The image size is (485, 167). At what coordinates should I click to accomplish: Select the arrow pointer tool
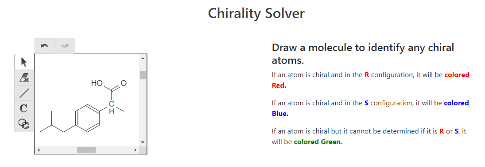click(24, 62)
